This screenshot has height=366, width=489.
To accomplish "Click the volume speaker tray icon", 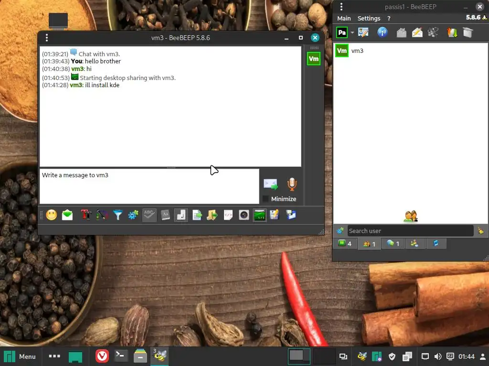I will click(x=438, y=356).
